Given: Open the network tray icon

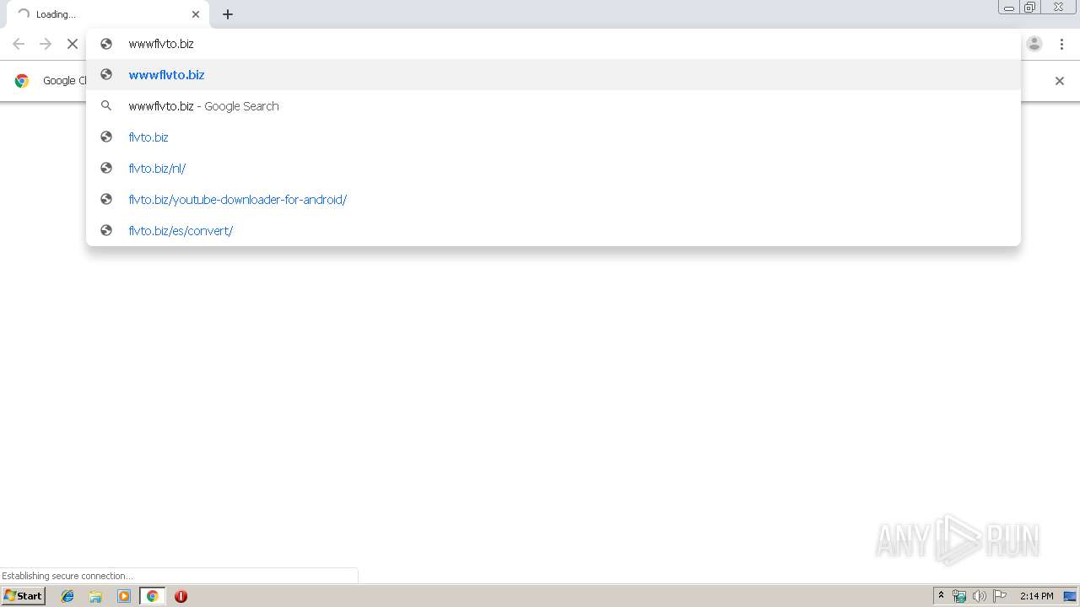Looking at the screenshot, I should [x=959, y=596].
